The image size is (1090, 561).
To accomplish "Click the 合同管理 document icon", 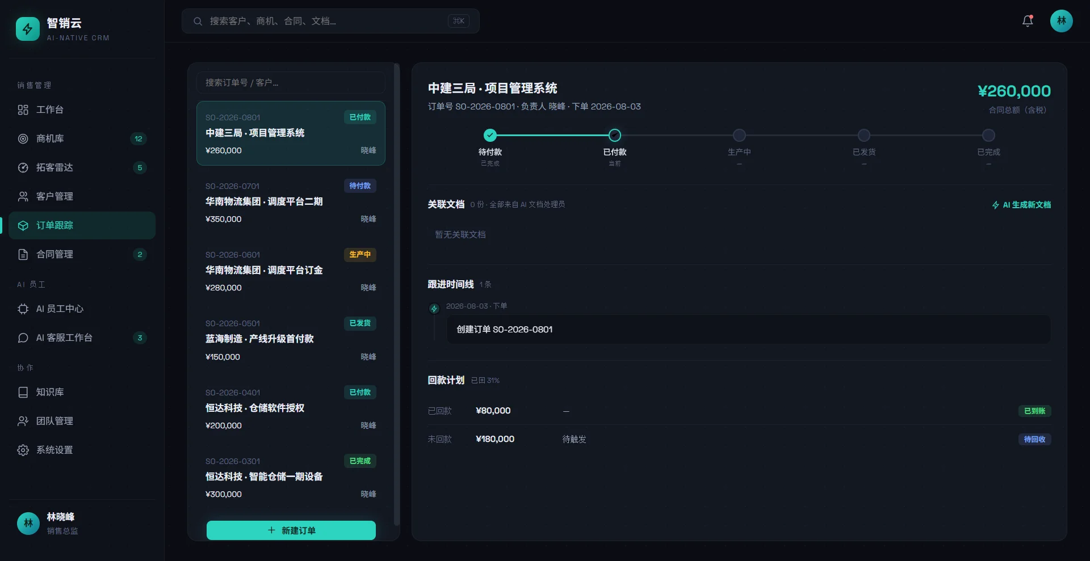I will (23, 254).
